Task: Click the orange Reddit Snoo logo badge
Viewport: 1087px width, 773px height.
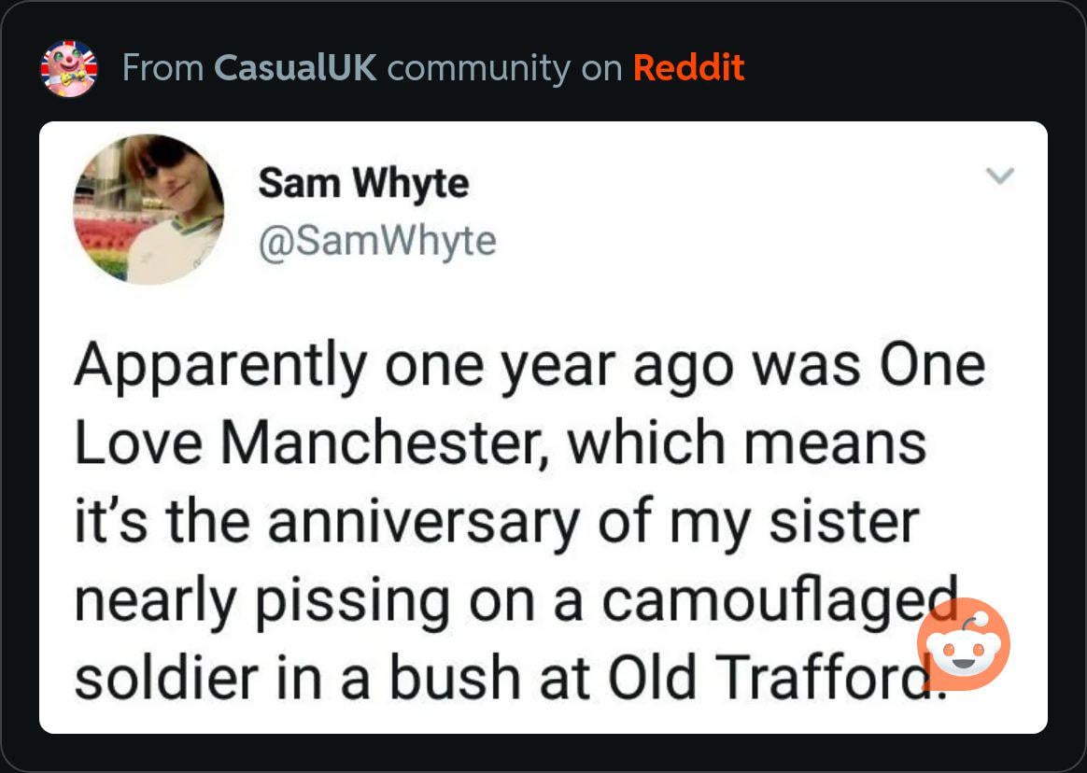Action: [x=963, y=643]
